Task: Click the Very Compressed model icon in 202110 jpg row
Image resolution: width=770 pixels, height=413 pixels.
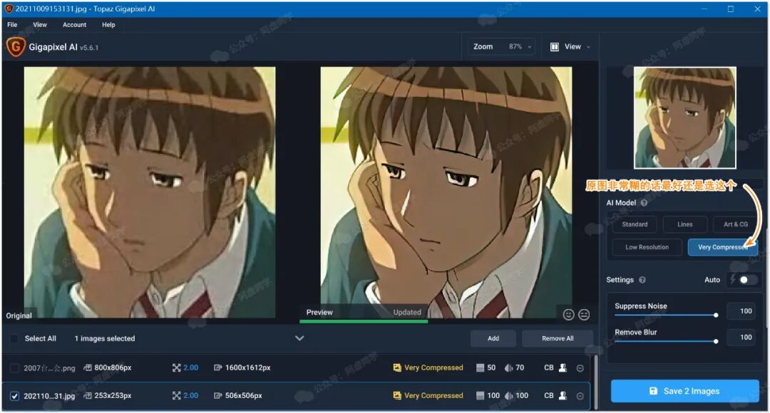Action: (397, 395)
